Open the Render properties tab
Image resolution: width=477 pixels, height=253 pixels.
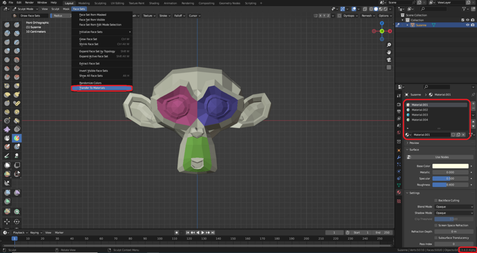click(x=399, y=104)
